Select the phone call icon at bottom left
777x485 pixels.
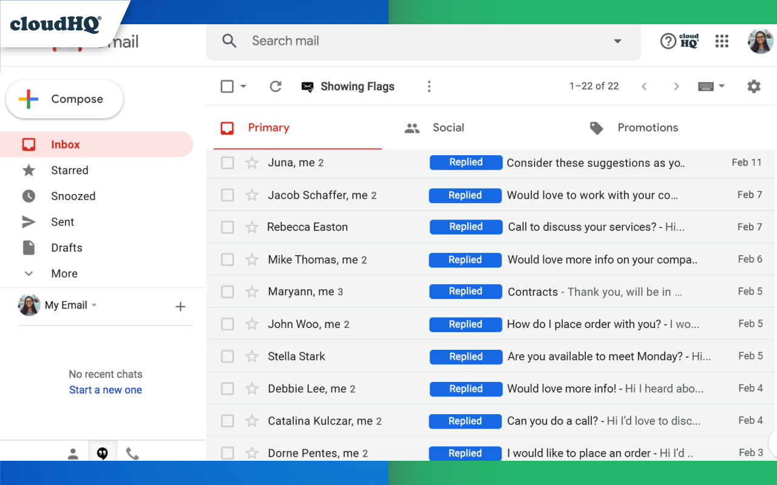[133, 452]
